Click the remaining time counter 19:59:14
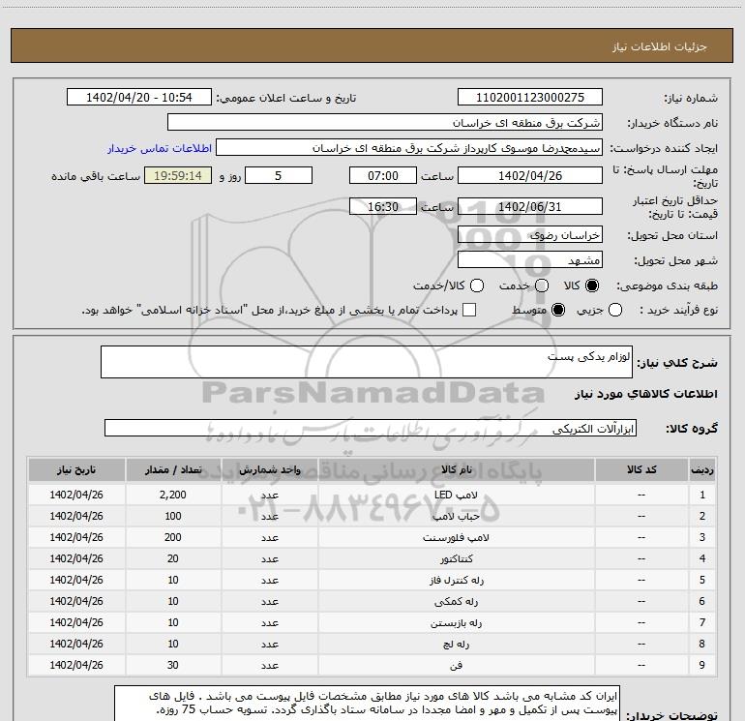The width and height of the screenshot is (745, 721). point(178,175)
